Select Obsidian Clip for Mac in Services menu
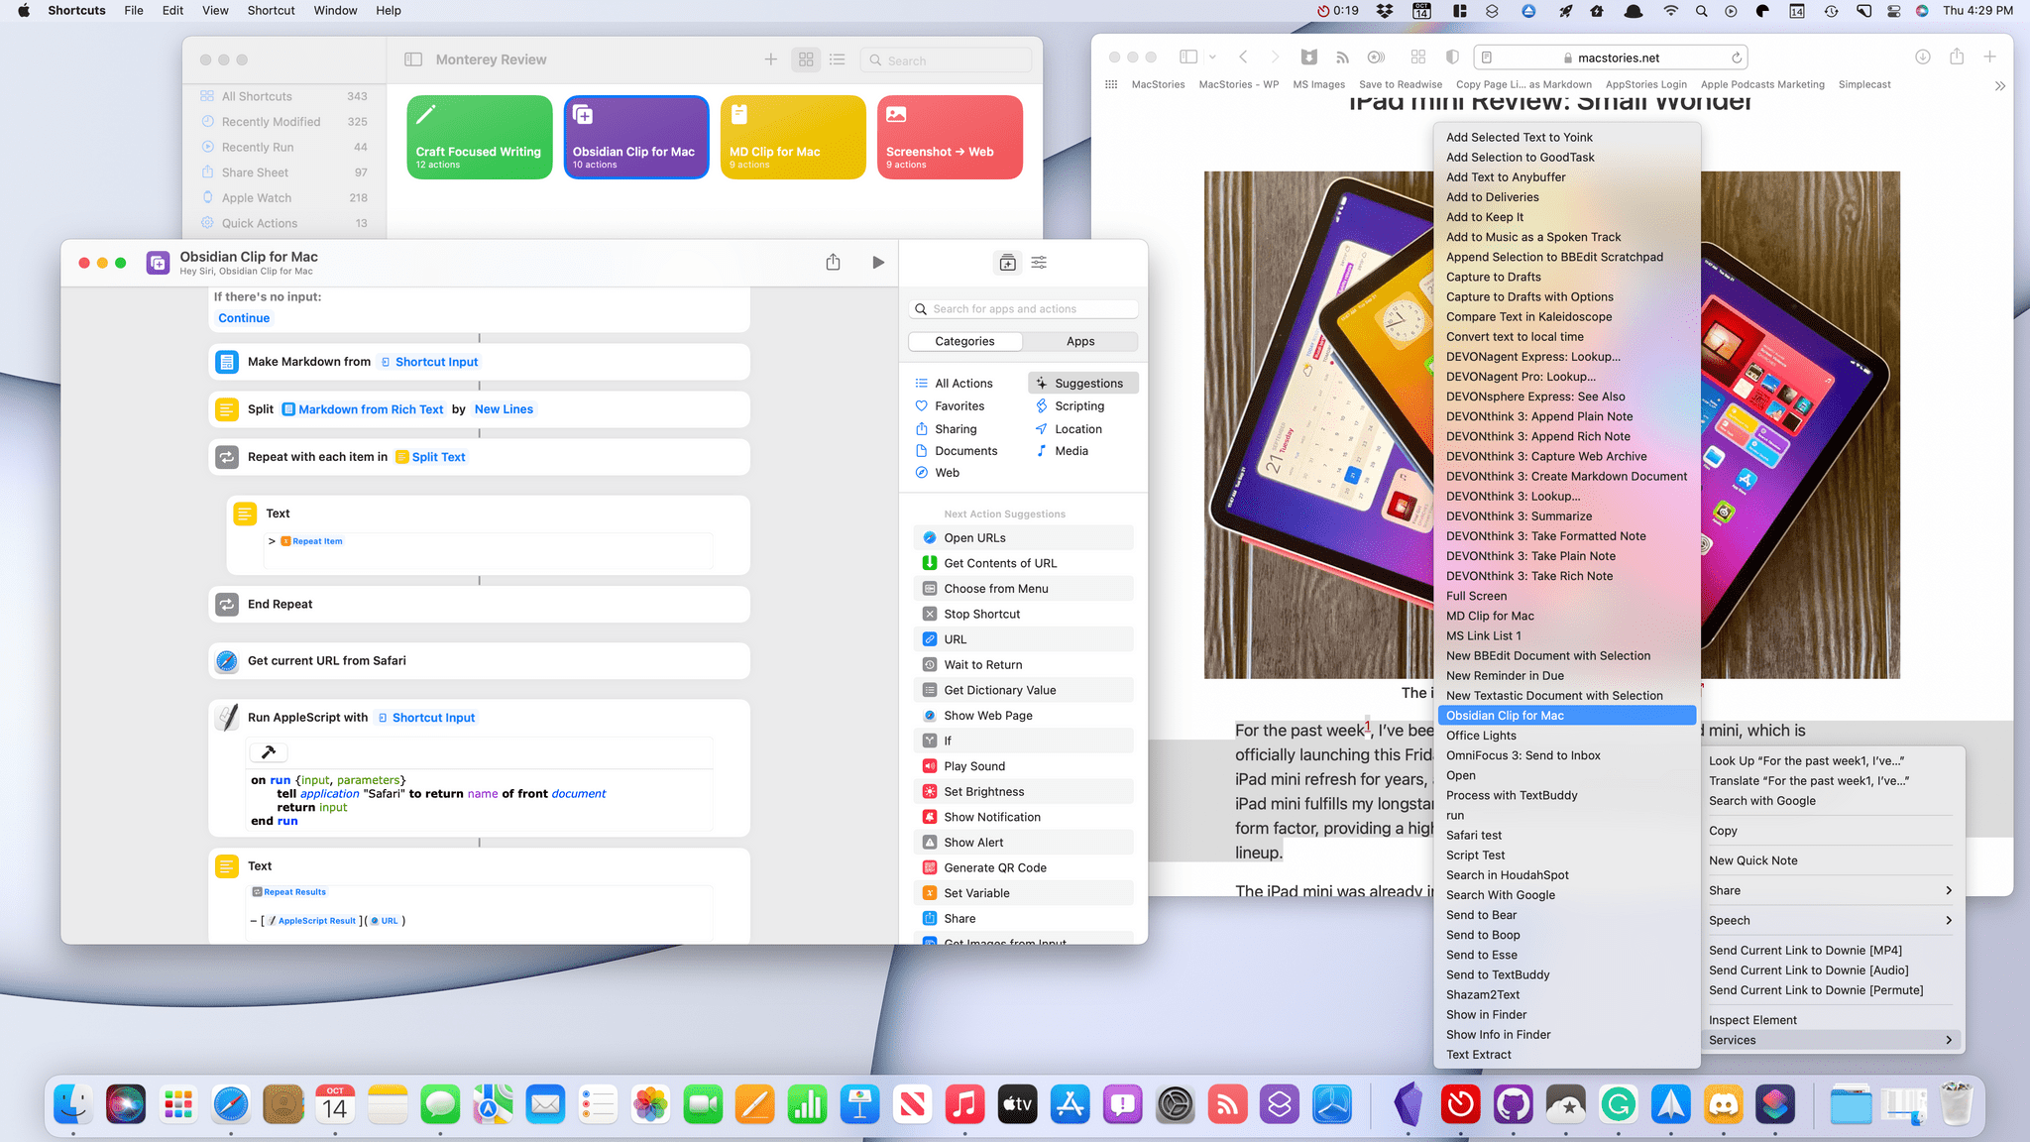The height and width of the screenshot is (1142, 2030). coord(1566,716)
